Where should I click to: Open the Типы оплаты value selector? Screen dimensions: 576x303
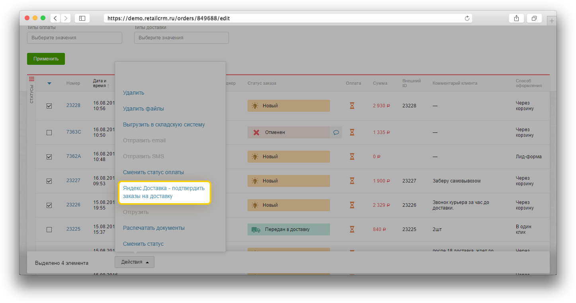click(74, 38)
